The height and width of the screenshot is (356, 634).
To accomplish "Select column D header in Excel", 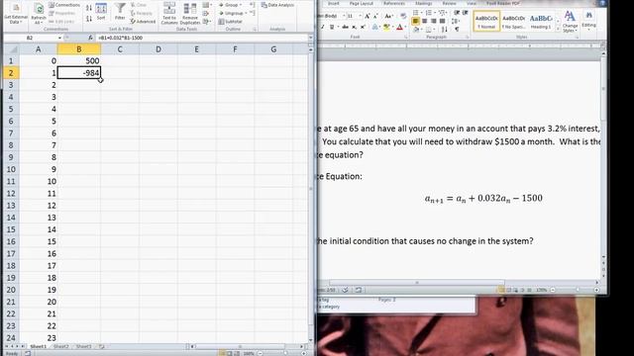I will [158, 49].
